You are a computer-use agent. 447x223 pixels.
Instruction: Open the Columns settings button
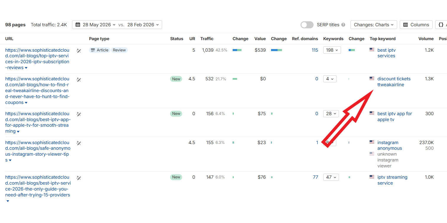coord(416,25)
